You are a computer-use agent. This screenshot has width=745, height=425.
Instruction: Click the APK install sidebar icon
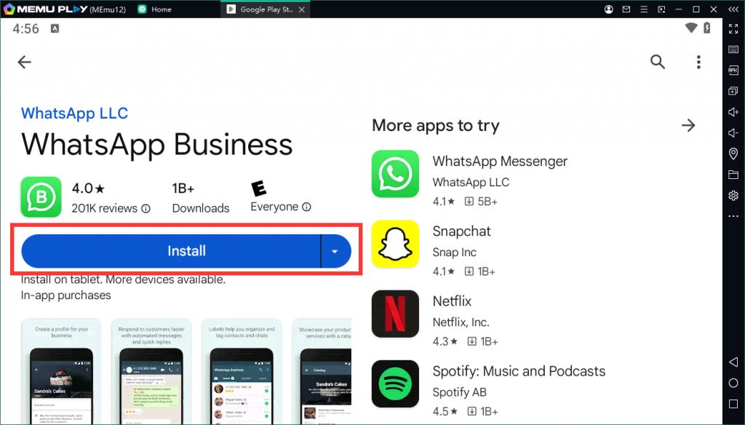733,70
